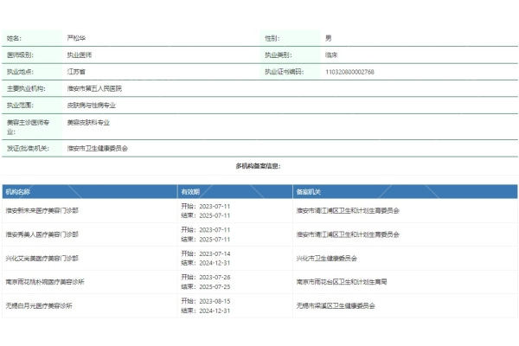Select 无锡白月光医疗美容诊所 row name

pos(39,305)
